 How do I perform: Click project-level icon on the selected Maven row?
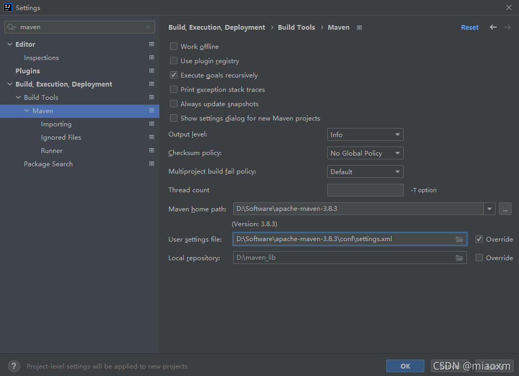(x=151, y=110)
